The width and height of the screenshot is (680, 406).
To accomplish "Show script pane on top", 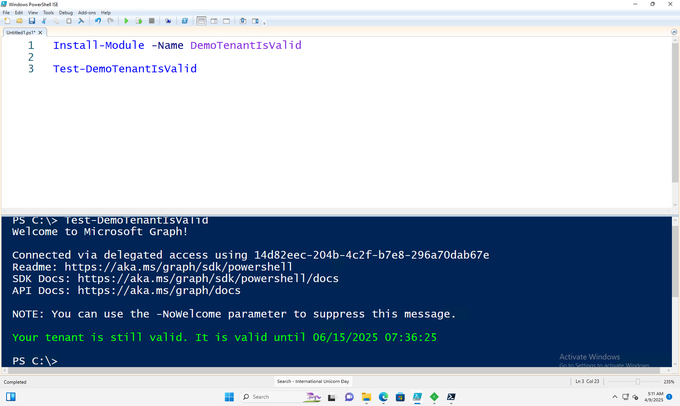I will (x=201, y=21).
